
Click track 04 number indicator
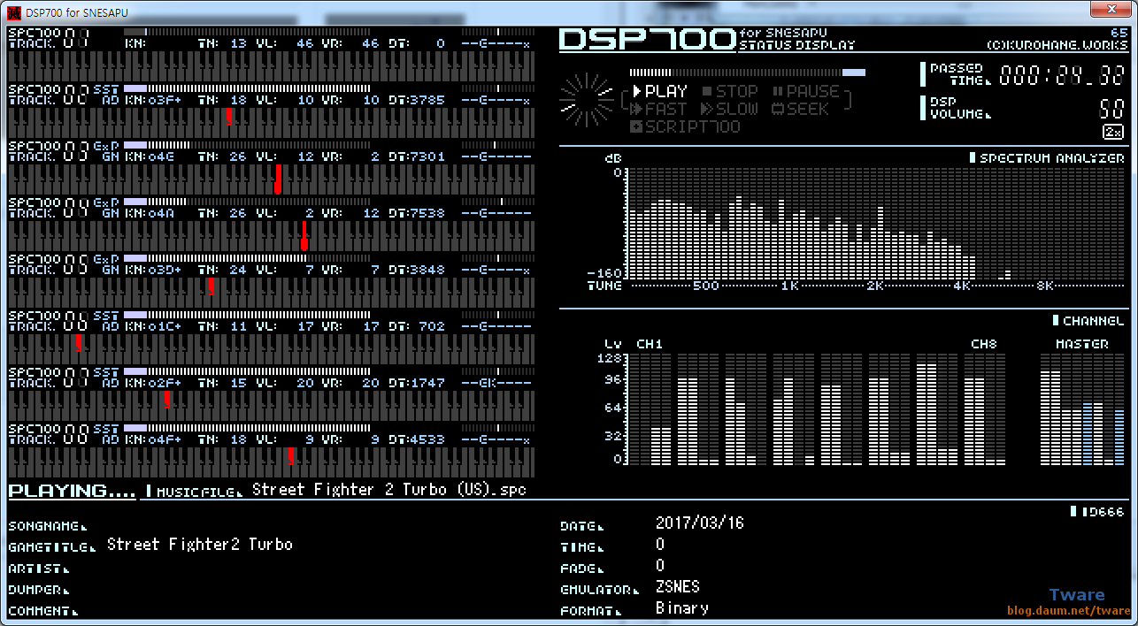tap(76, 208)
